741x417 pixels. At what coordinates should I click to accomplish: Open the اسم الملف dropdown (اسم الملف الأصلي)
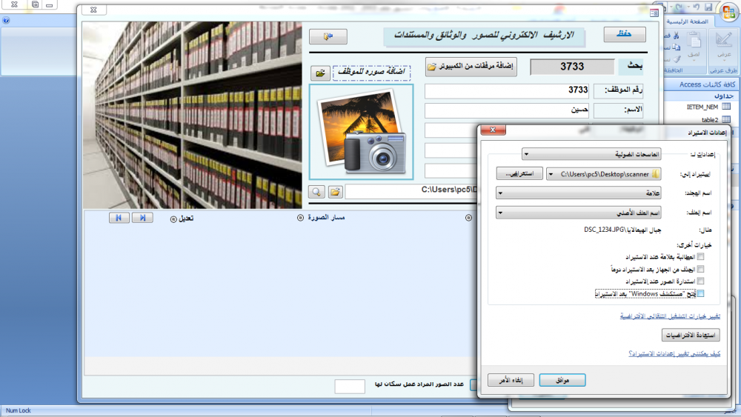[x=579, y=213]
